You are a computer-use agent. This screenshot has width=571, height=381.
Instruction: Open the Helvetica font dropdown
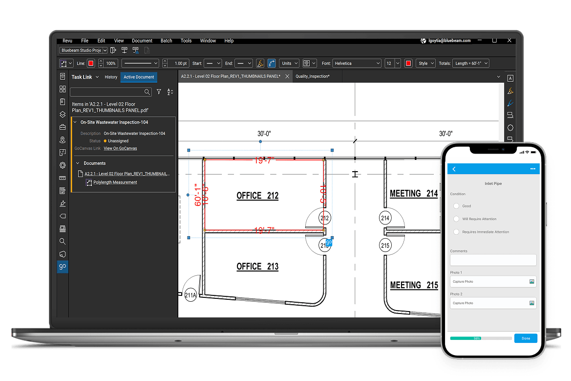357,64
